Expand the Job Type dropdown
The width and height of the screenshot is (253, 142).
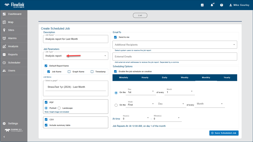105,56
